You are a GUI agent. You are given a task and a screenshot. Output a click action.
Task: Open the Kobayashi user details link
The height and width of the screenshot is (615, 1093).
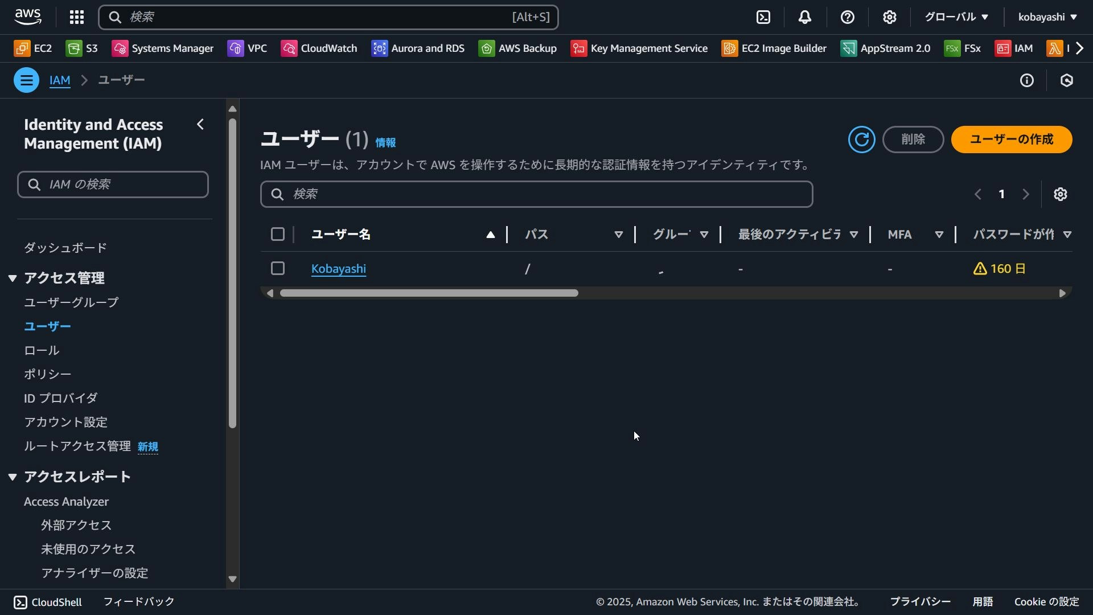[x=339, y=269]
